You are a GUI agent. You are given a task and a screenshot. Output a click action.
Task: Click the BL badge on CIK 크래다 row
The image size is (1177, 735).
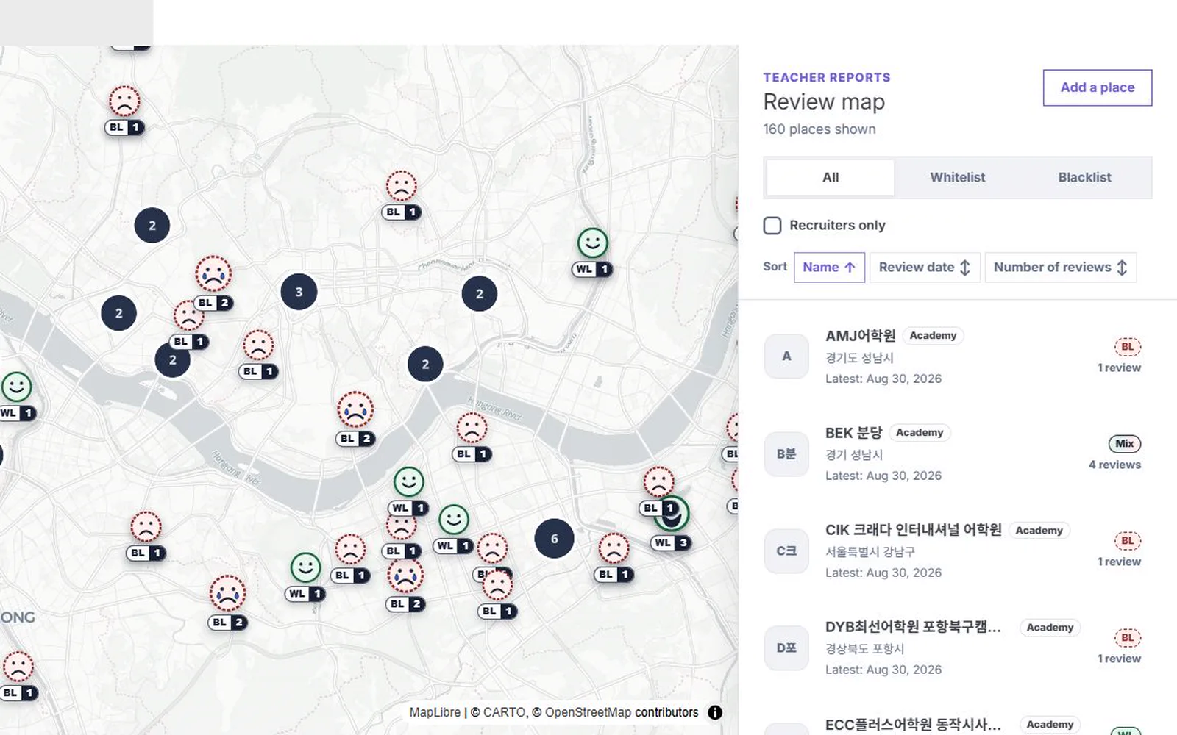click(1127, 541)
